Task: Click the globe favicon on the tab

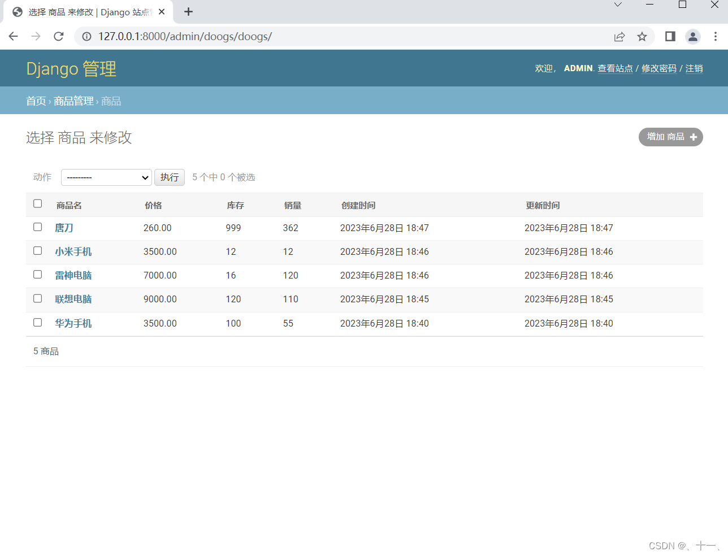Action: click(18, 12)
